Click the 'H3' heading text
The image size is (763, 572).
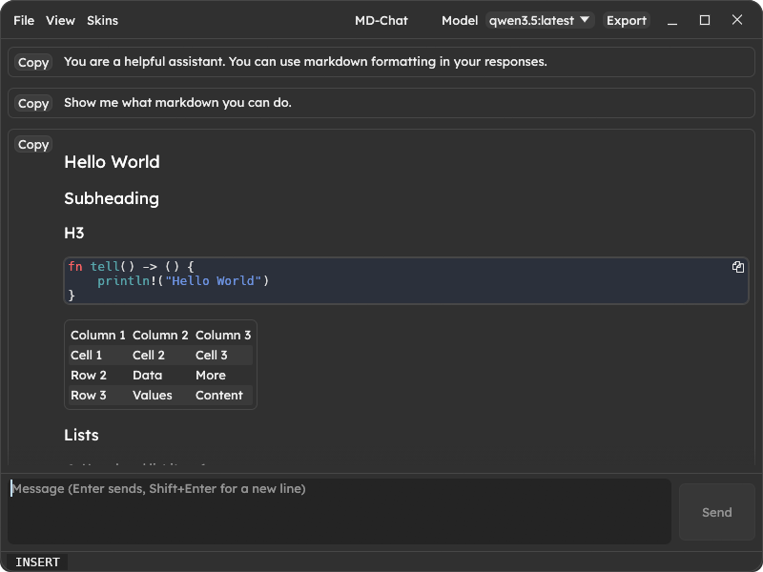pyautogui.click(x=74, y=233)
